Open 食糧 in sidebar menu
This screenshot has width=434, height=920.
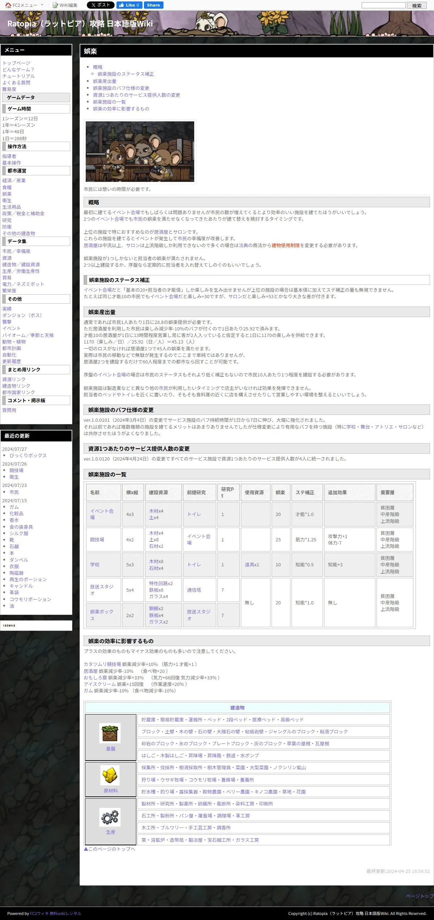coord(7,187)
